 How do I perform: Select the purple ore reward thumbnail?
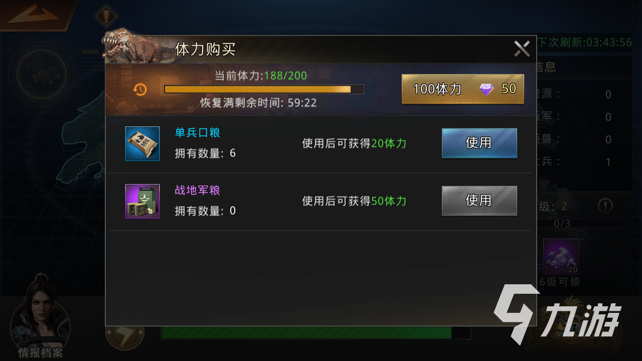click(561, 257)
